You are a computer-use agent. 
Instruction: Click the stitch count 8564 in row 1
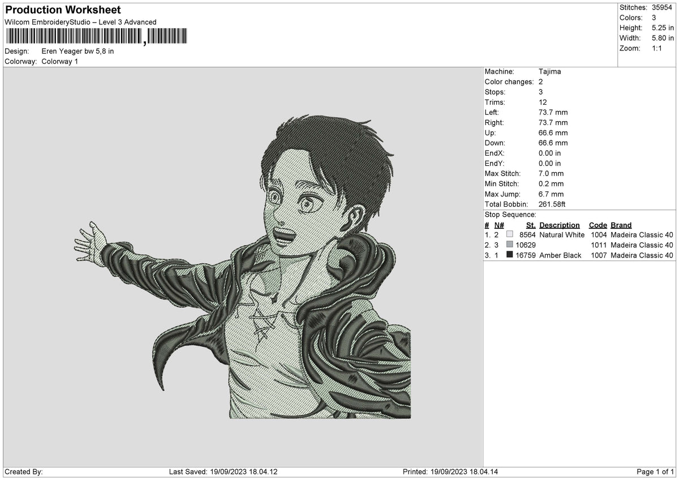(527, 235)
